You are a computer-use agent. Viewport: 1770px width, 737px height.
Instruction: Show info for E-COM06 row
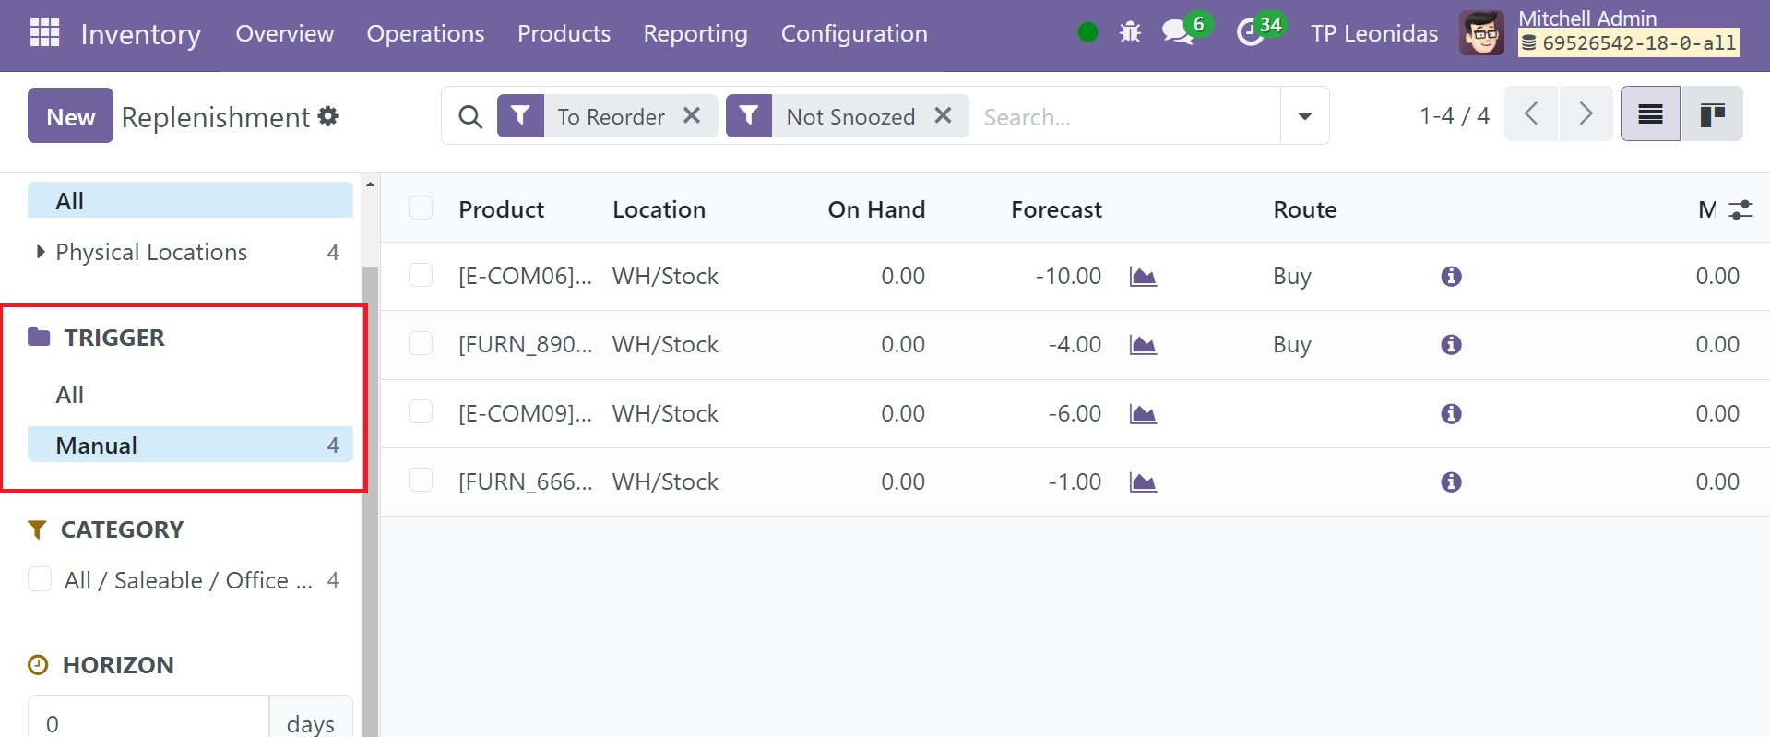1452,277
